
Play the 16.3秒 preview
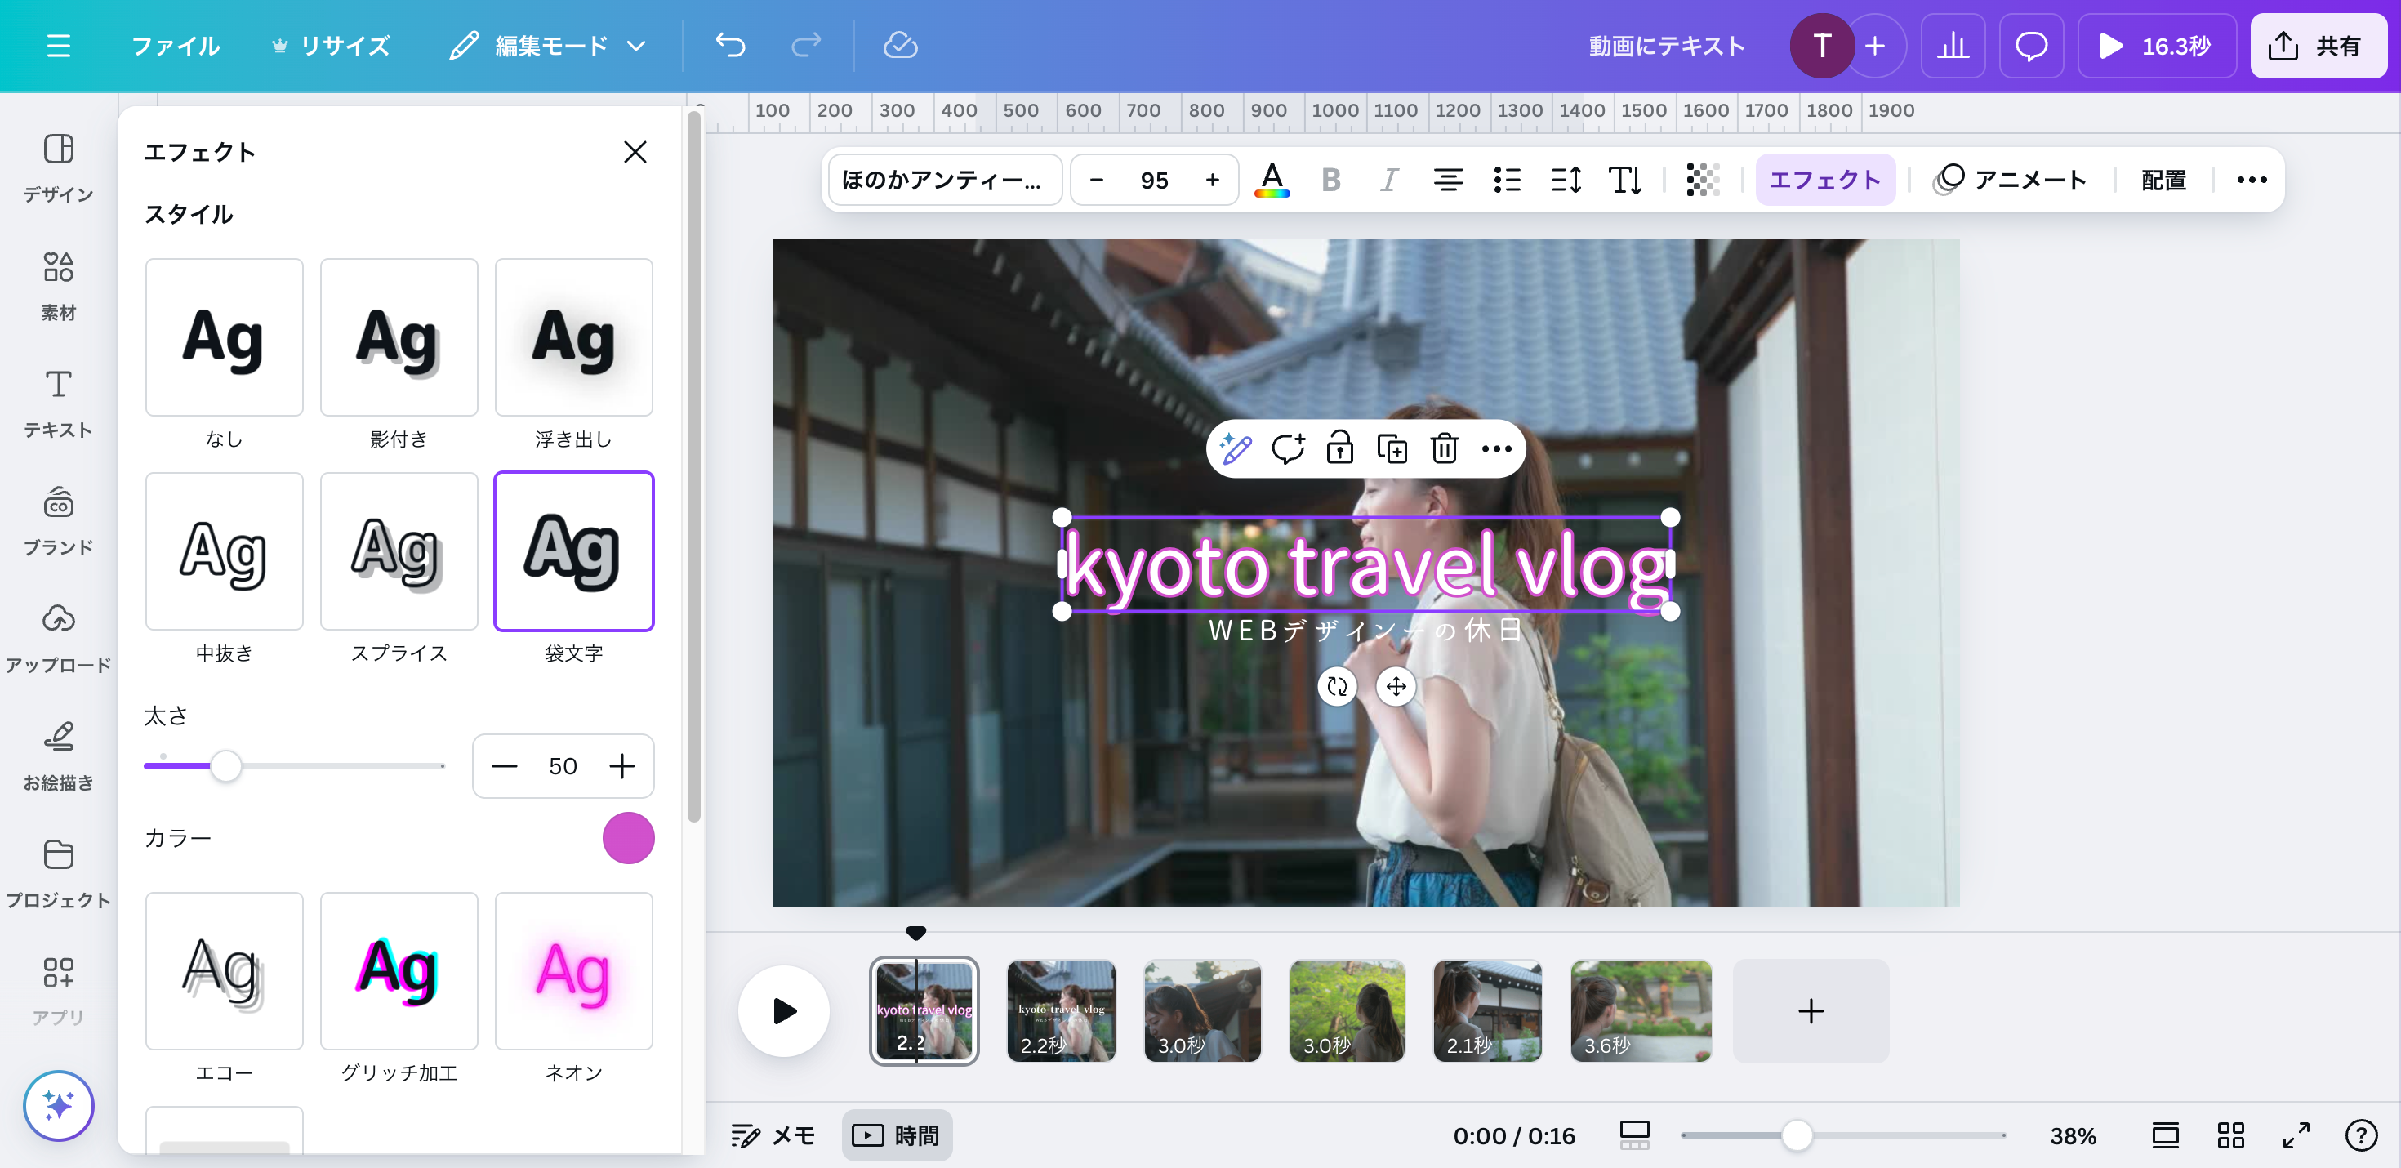point(2156,46)
